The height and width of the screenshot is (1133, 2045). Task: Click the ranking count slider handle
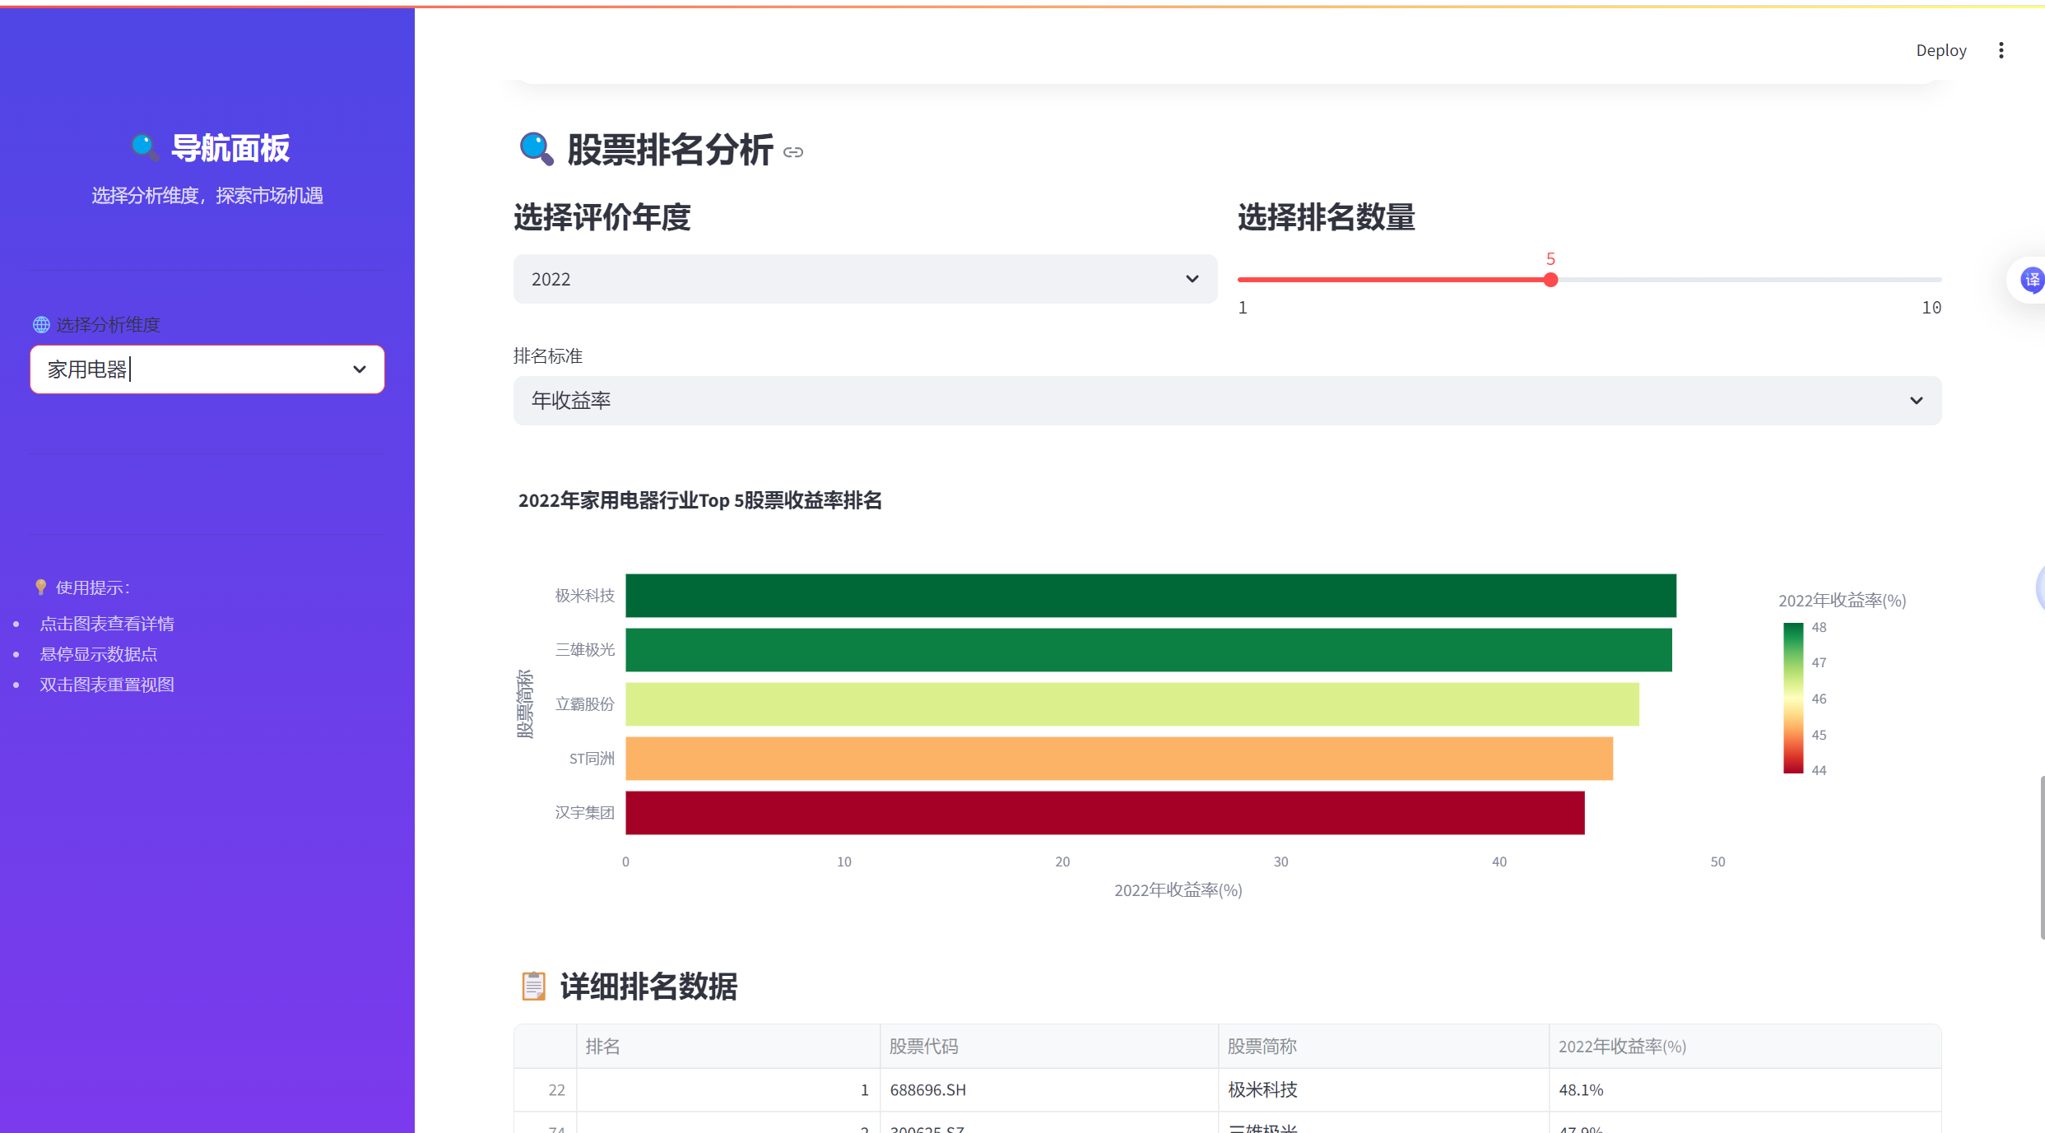pos(1550,280)
